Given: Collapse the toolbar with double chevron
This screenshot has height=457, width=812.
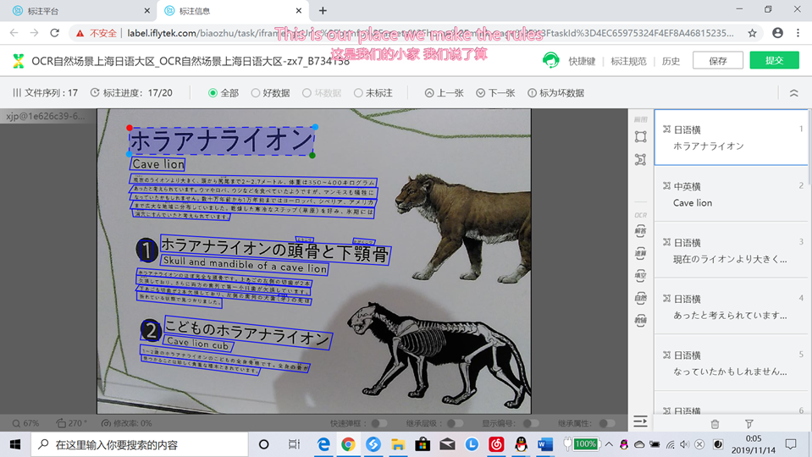Looking at the screenshot, I should pos(793,93).
